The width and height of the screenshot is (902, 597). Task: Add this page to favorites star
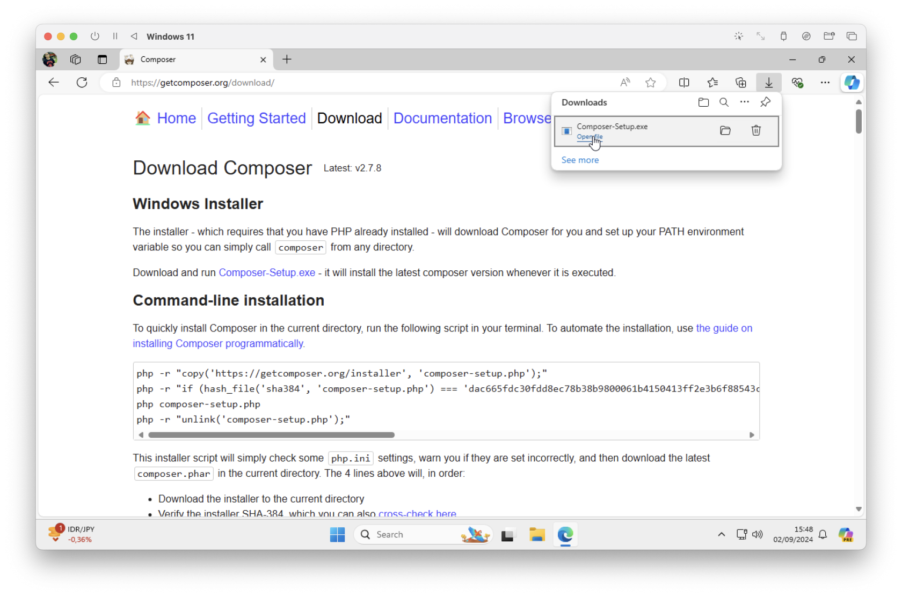pos(651,83)
